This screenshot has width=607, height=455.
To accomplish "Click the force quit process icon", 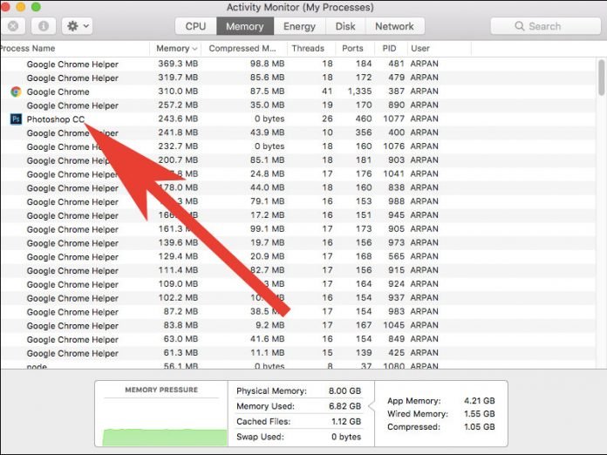I will [x=13, y=26].
